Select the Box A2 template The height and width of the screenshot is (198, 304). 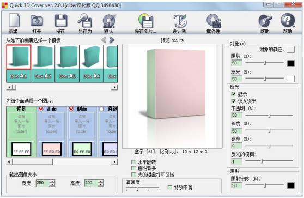click(43, 63)
